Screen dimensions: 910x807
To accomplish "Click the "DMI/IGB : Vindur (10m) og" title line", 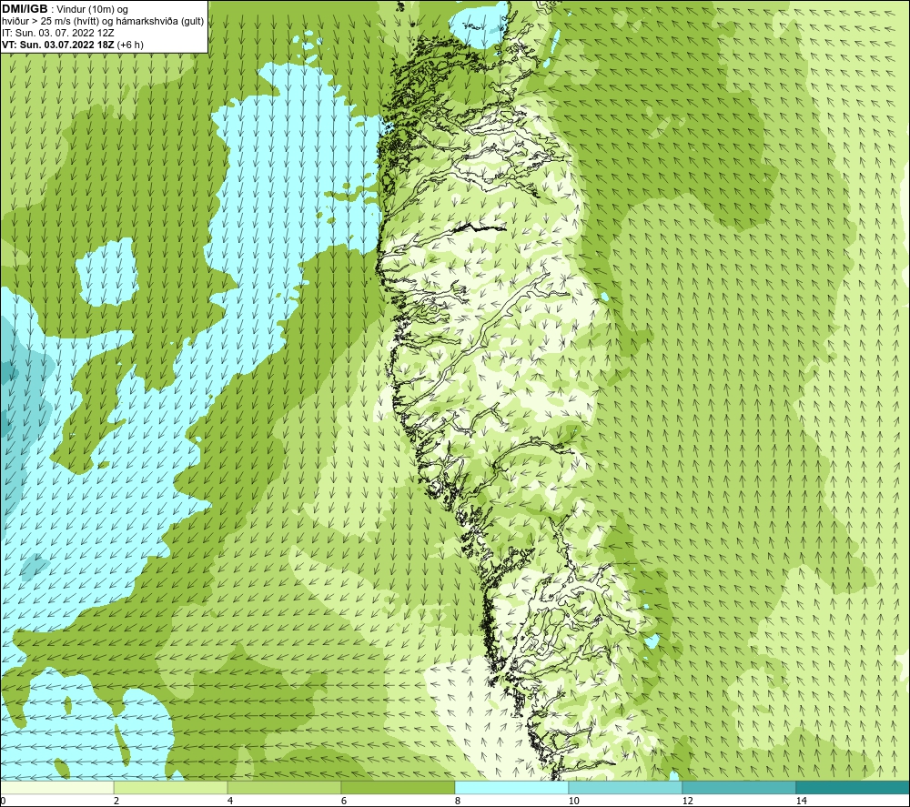I will [66, 9].
